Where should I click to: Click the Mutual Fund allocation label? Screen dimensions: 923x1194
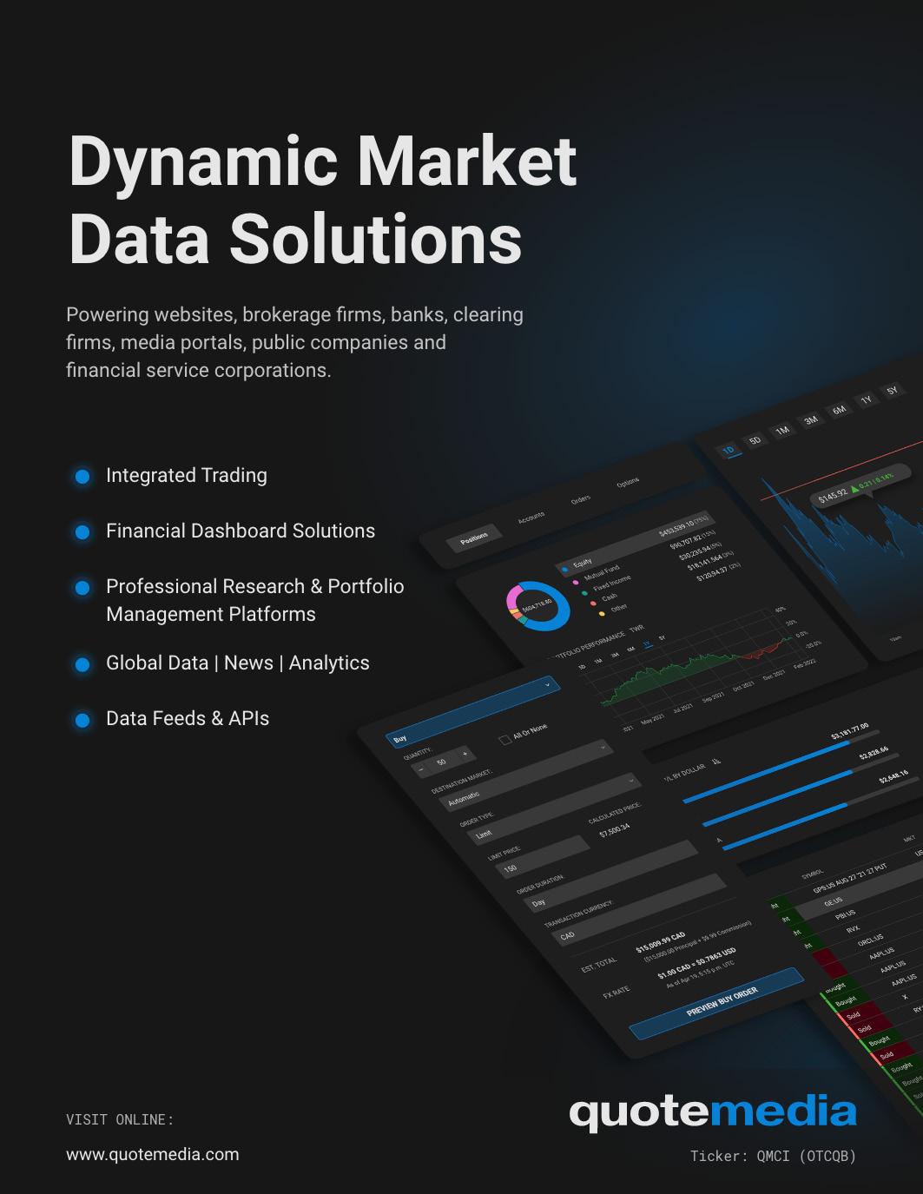click(x=602, y=575)
